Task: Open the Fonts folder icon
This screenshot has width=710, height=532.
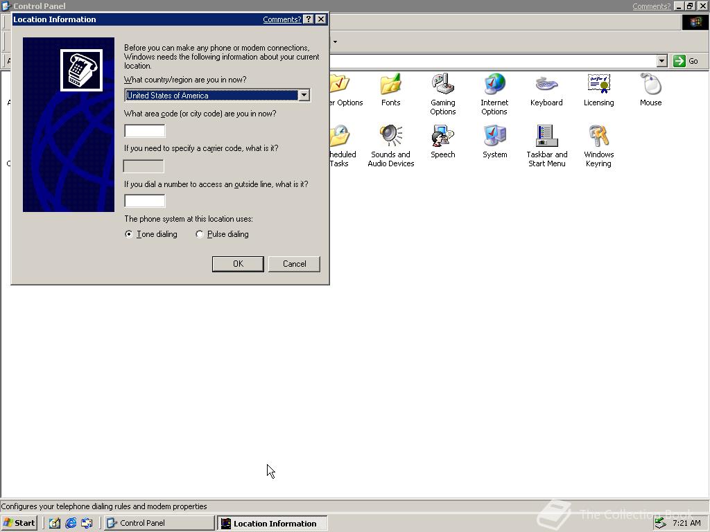Action: (x=390, y=84)
